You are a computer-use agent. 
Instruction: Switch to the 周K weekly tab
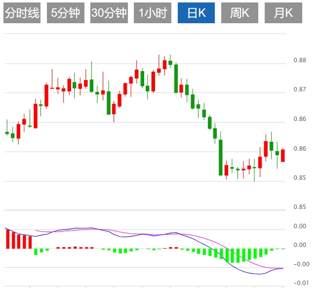tap(239, 13)
